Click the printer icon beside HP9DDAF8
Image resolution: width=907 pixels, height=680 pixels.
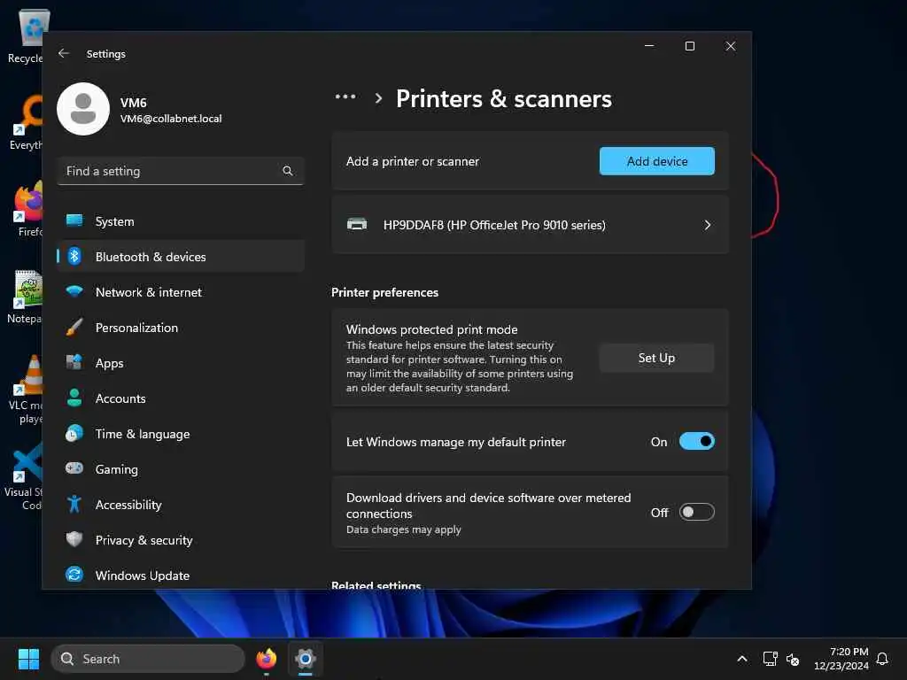point(357,224)
